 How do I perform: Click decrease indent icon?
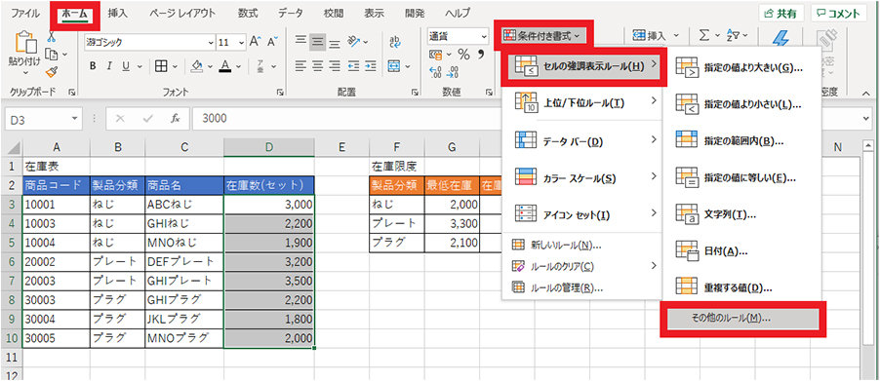(353, 66)
